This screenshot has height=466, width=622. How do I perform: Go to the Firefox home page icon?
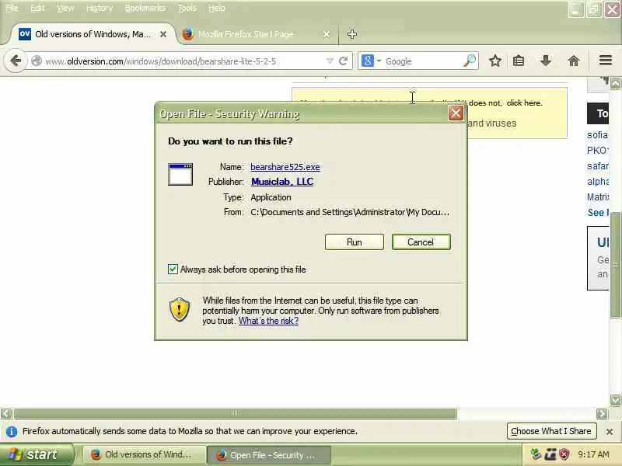pyautogui.click(x=574, y=61)
